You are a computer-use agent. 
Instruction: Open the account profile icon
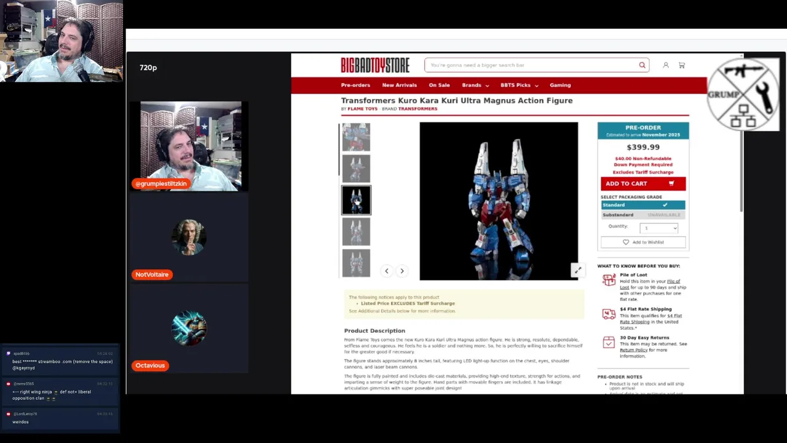click(665, 65)
